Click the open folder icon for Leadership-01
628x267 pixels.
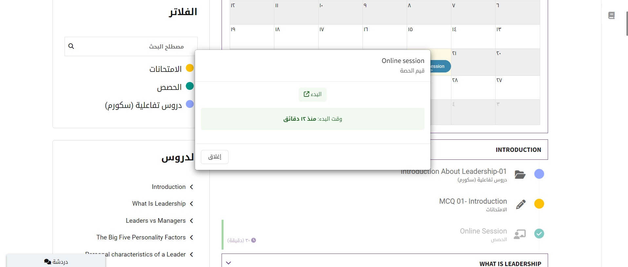pos(520,175)
